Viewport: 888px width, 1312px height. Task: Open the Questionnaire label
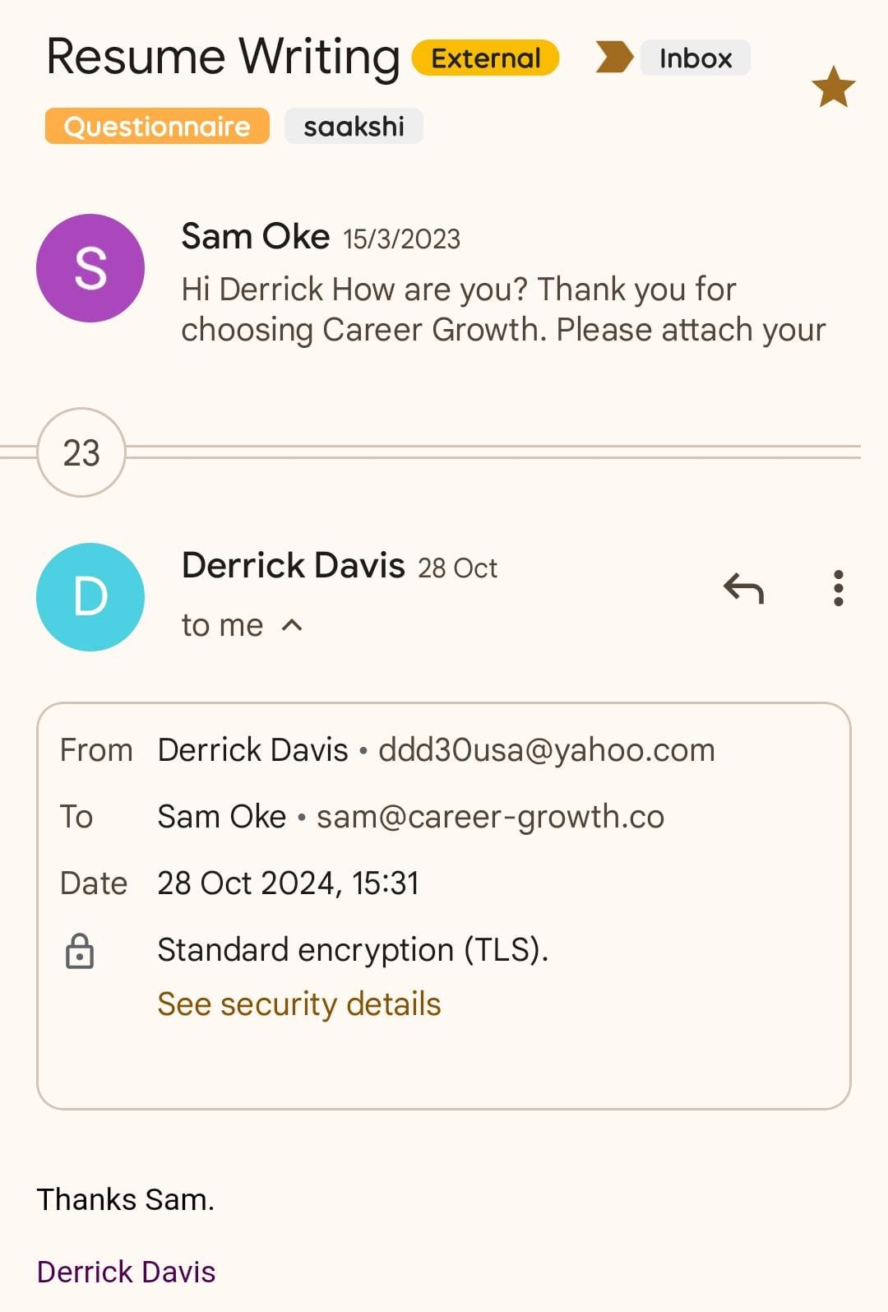coord(157,127)
